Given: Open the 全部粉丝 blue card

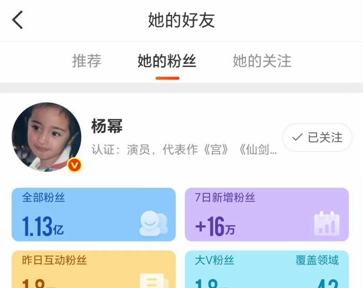Looking at the screenshot, I should [x=93, y=215].
